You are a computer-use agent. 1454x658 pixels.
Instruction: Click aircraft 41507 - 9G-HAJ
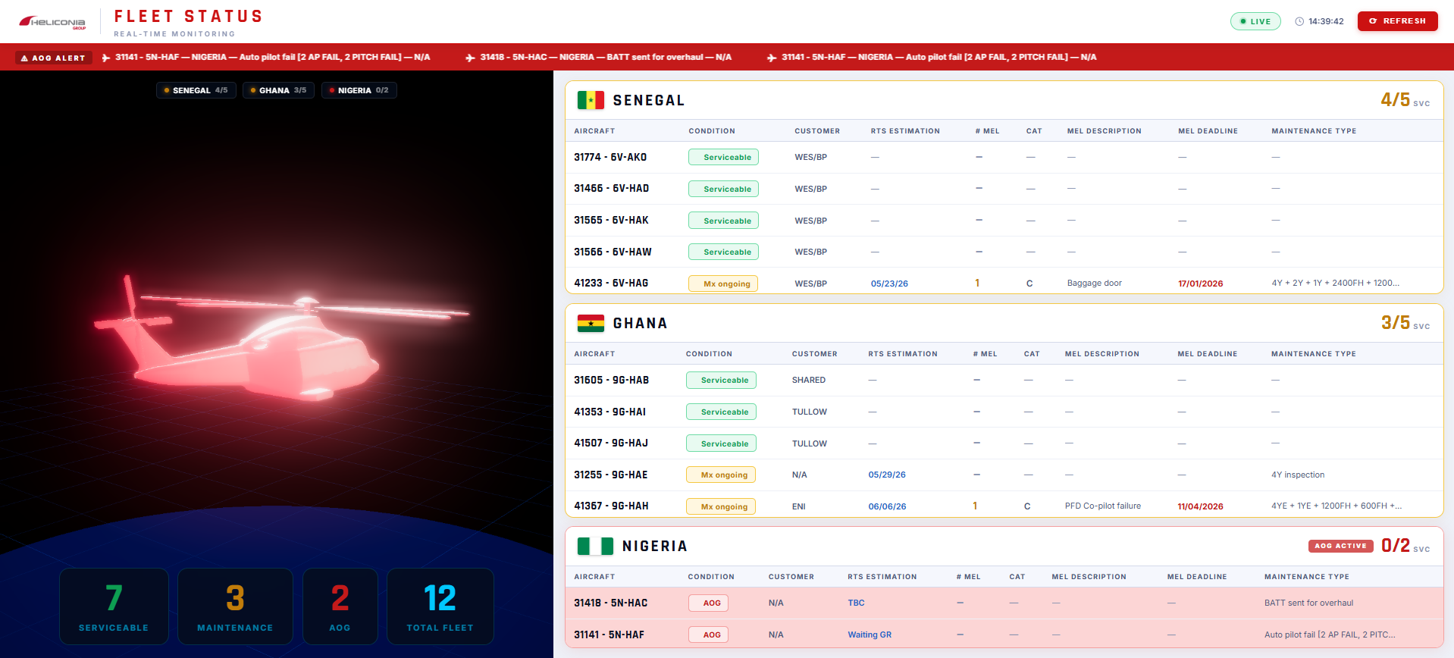click(x=610, y=443)
